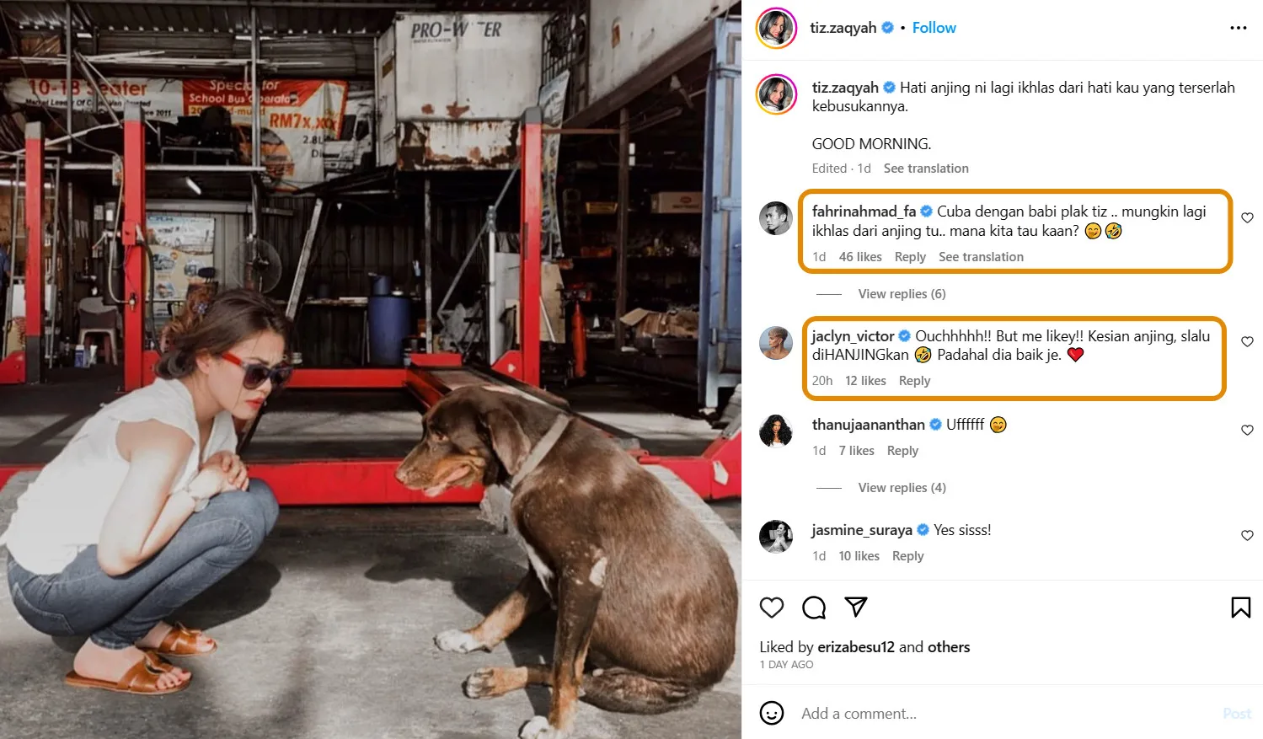Open the emoji picker in comment box
The image size is (1263, 739).
point(771,713)
